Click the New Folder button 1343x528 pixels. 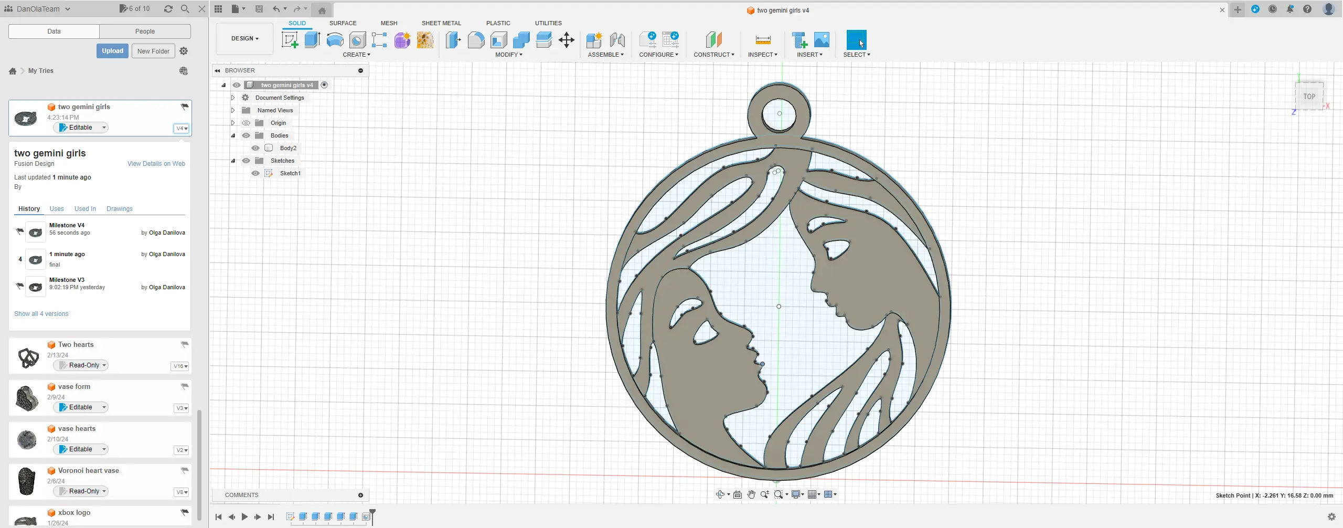click(153, 51)
